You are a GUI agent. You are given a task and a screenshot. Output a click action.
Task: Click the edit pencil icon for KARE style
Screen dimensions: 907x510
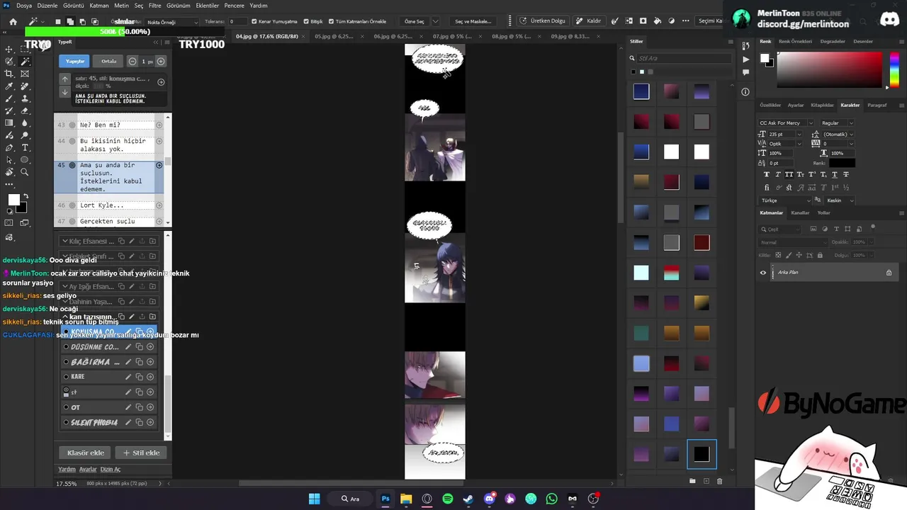coord(128,377)
